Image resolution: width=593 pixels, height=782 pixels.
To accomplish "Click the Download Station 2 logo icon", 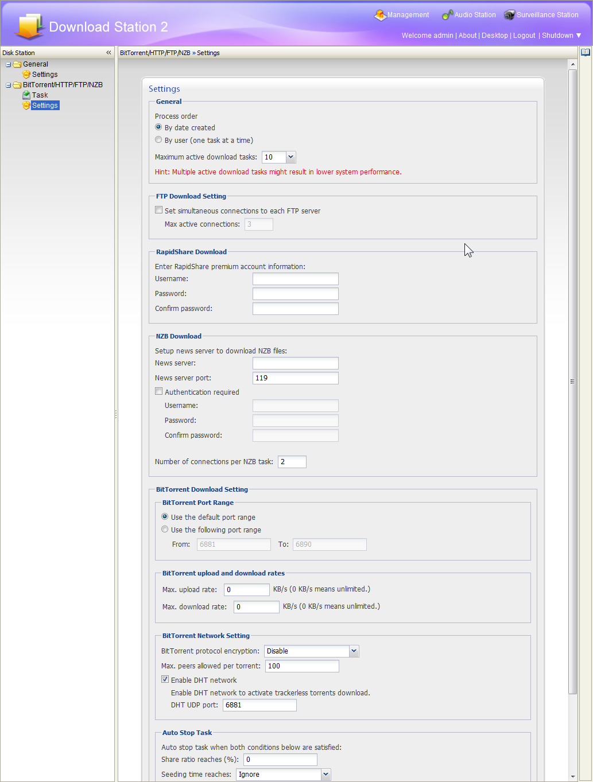I will 30,26.
